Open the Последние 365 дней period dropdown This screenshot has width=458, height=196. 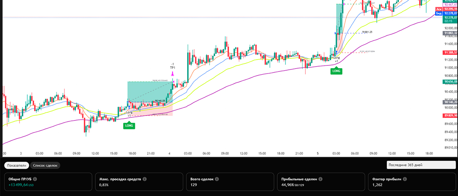tap(420, 165)
